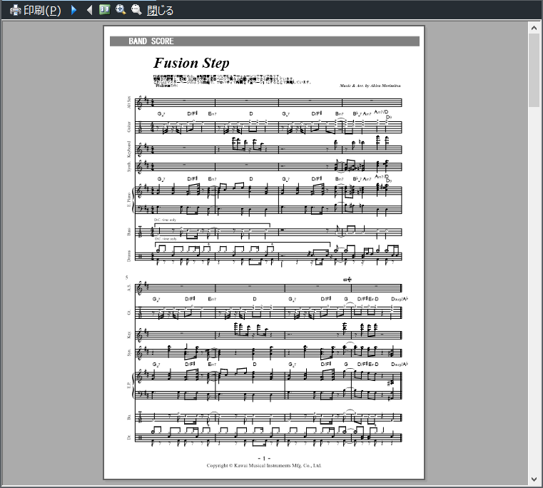Click scrollbar down arrow
The height and width of the screenshot is (488, 543).
(534, 479)
